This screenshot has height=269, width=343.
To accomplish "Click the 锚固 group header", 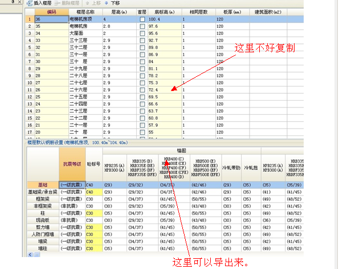I will [x=182, y=151].
